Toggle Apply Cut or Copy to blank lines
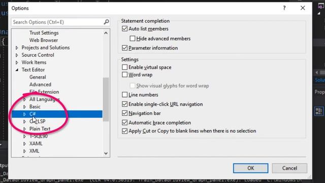The height and width of the screenshot is (183, 325). pos(124,131)
